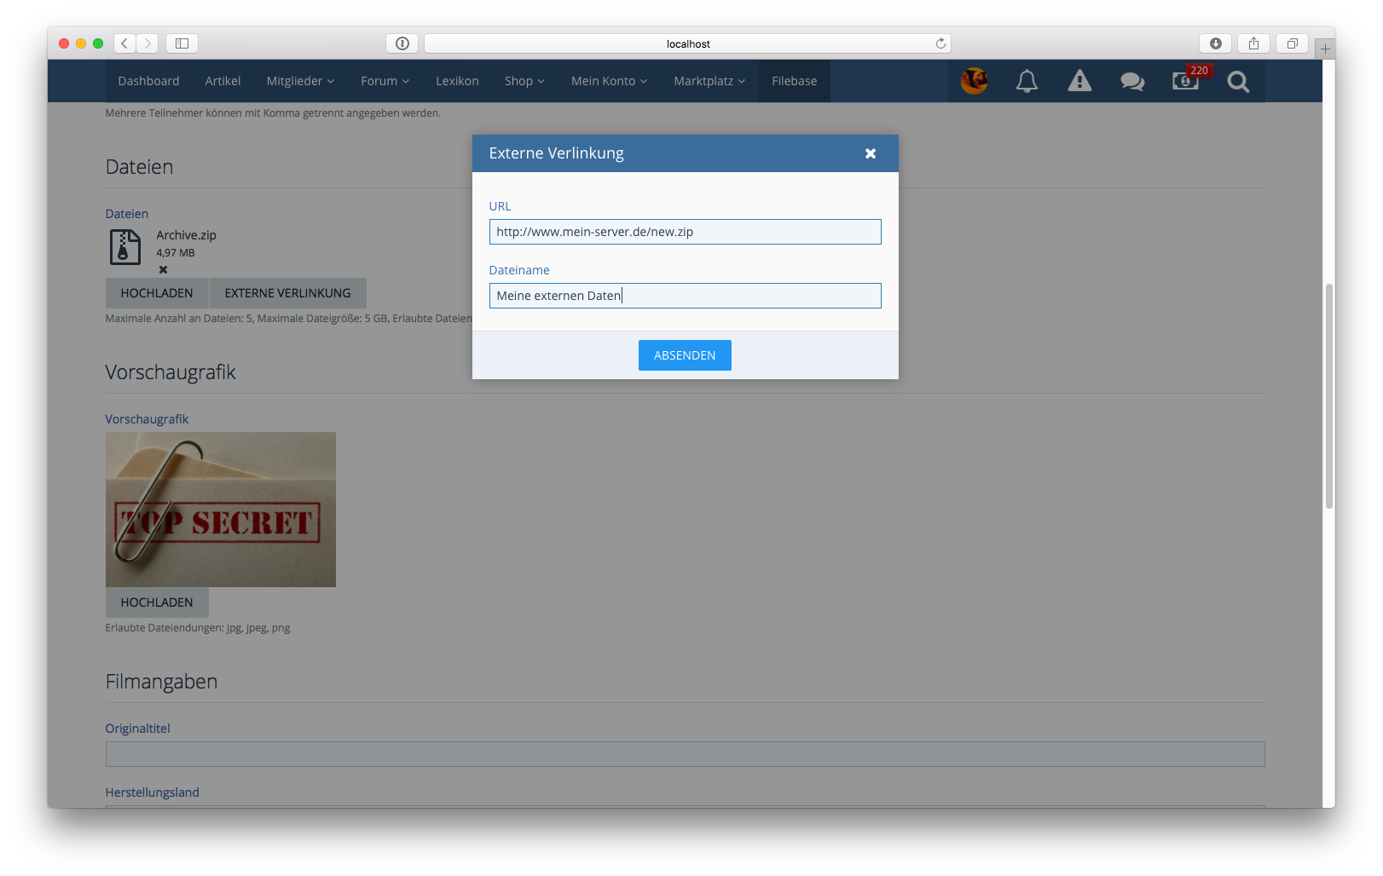Click the URL input field

tap(685, 232)
